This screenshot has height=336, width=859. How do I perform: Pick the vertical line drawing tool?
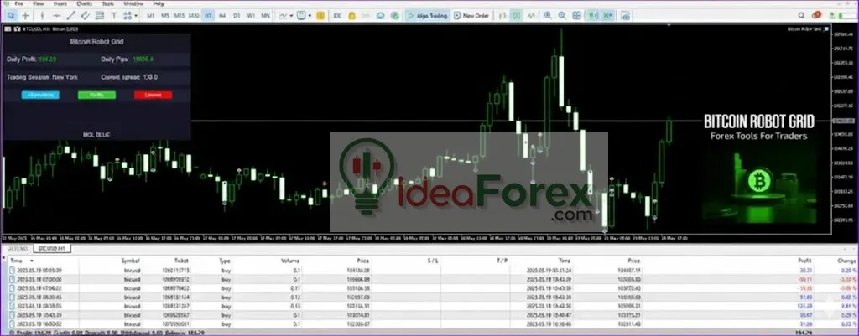40,16
